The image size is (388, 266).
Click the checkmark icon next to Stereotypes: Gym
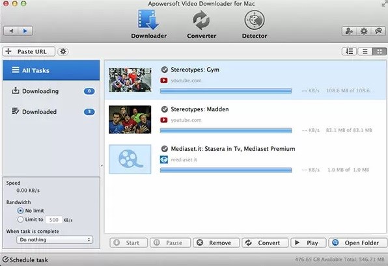coord(164,70)
